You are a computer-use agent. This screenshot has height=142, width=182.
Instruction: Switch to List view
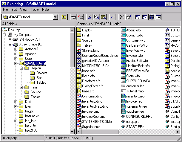(x=152, y=17)
